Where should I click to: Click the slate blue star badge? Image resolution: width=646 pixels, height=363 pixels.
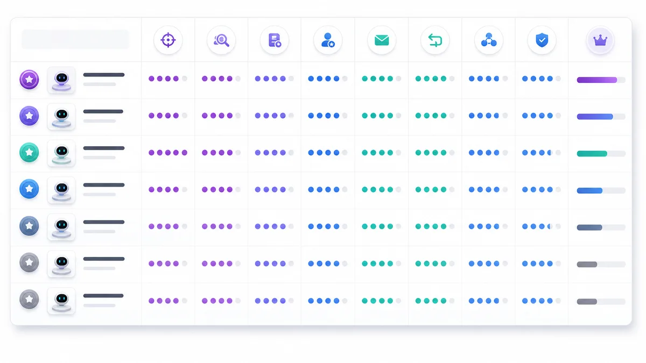(29, 226)
